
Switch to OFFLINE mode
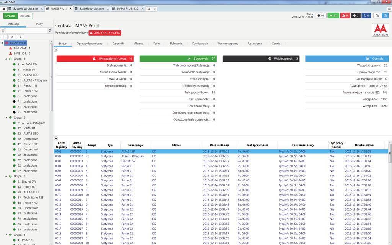click(25, 16)
